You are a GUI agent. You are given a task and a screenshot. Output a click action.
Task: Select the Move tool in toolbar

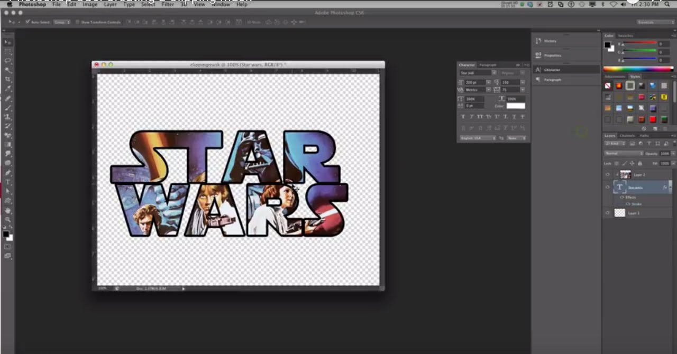point(7,42)
